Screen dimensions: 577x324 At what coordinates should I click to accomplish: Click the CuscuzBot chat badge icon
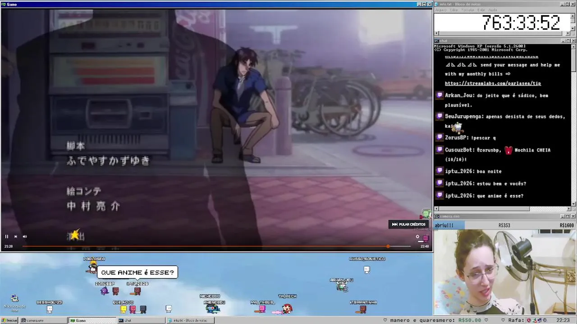[x=440, y=150]
